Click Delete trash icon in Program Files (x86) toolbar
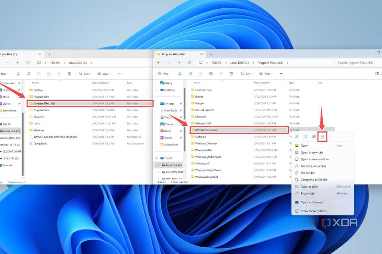This screenshot has width=382, height=254. [x=231, y=74]
